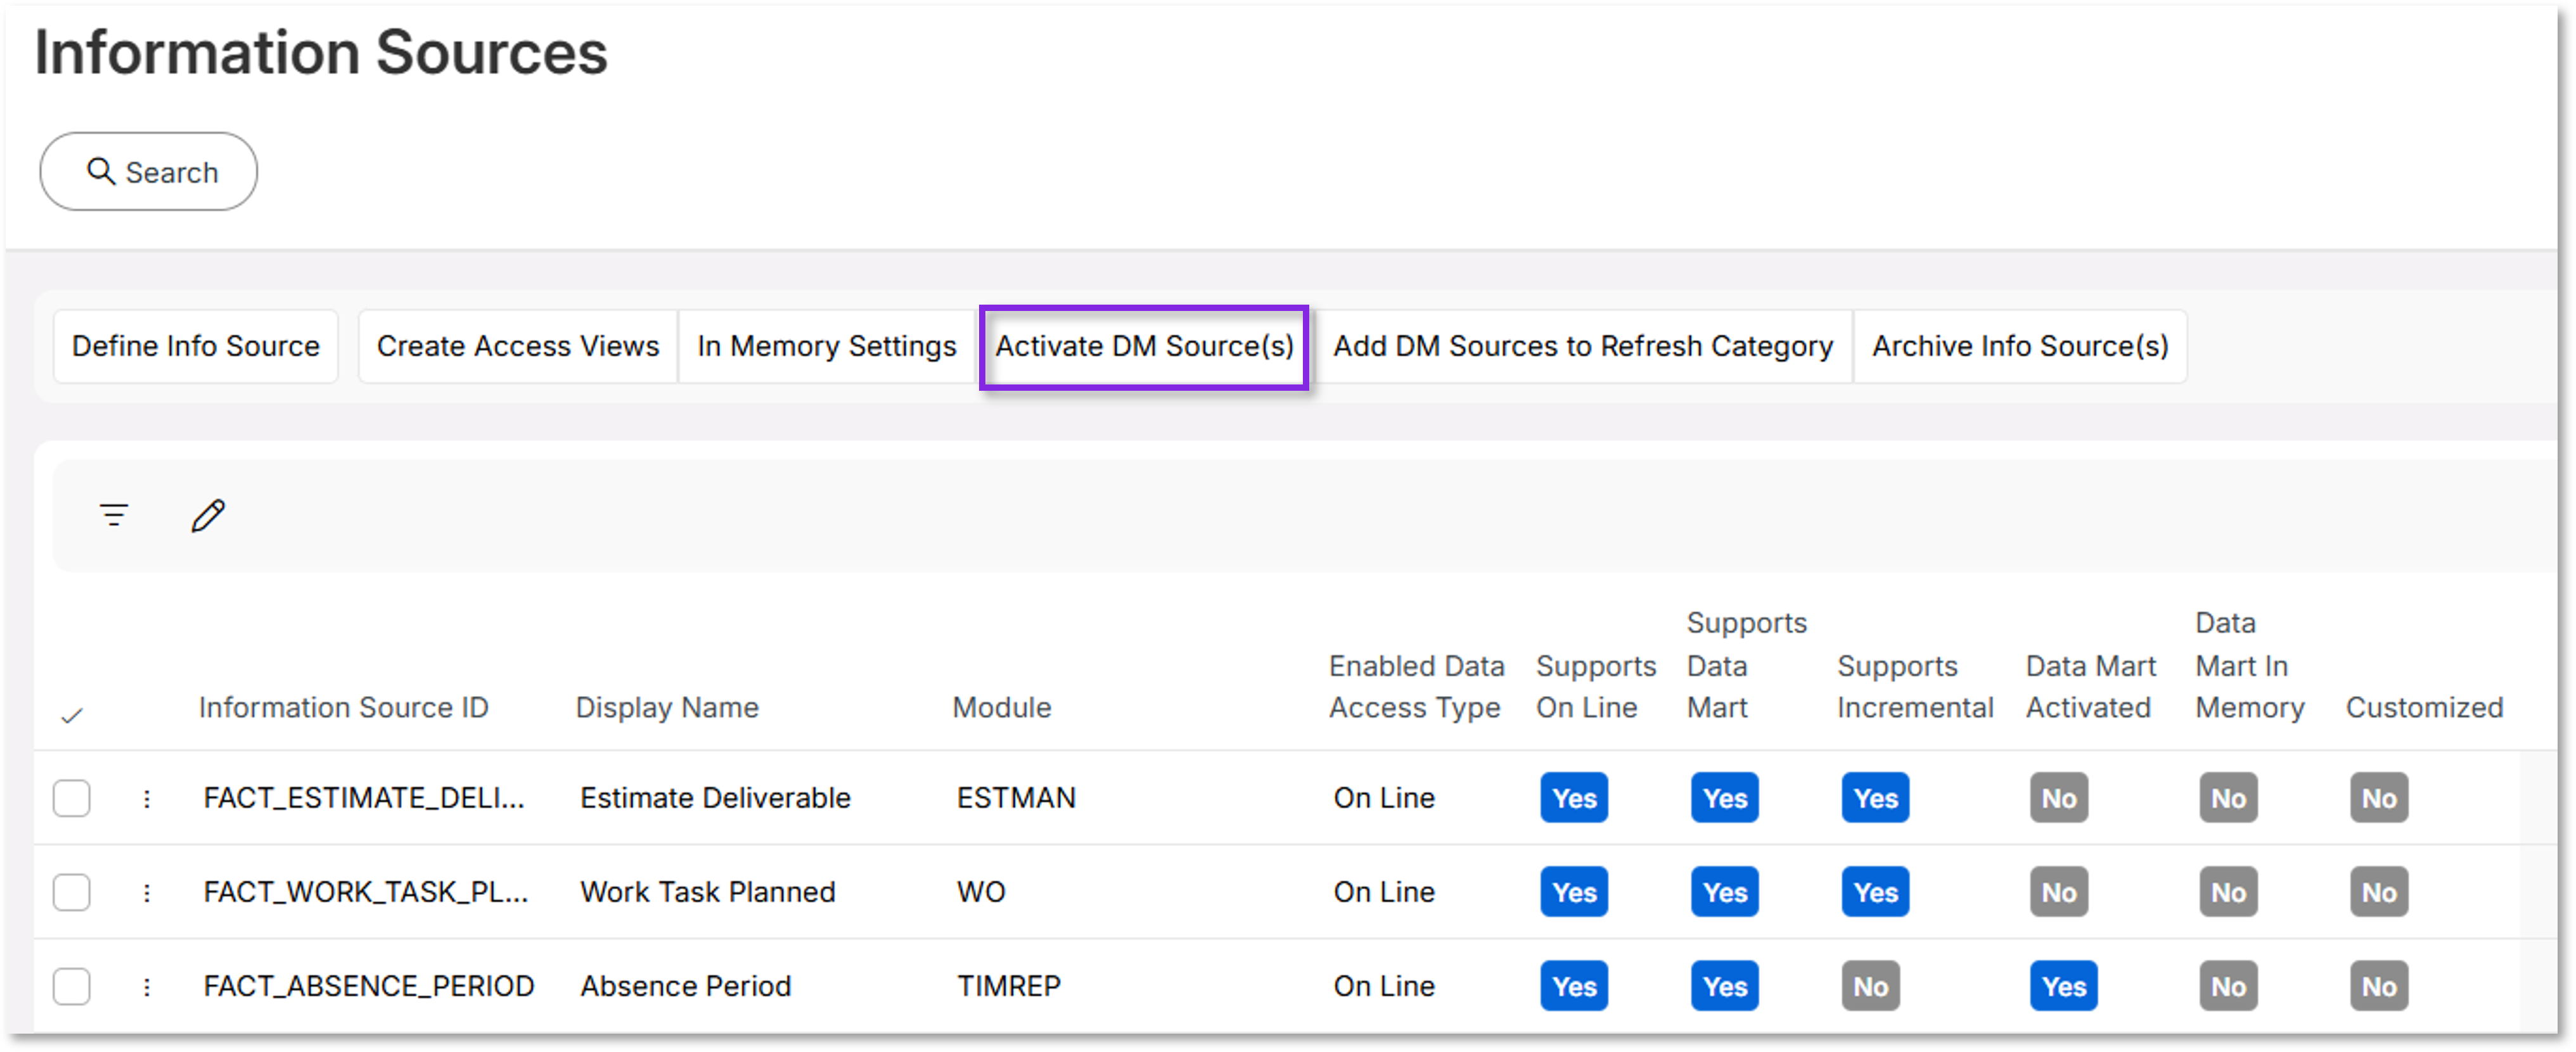Click Create Access Views
Image resolution: width=2576 pixels, height=1052 pixels.
(x=518, y=346)
